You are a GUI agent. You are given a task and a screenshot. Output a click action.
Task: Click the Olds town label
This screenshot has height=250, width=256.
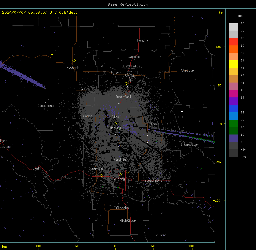115,117
